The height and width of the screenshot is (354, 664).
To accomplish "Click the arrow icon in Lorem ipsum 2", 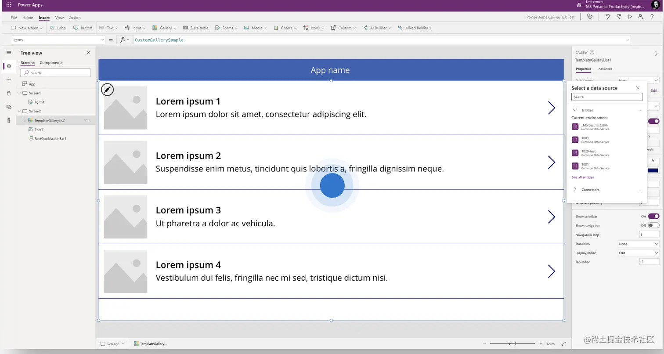I will click(x=552, y=162).
